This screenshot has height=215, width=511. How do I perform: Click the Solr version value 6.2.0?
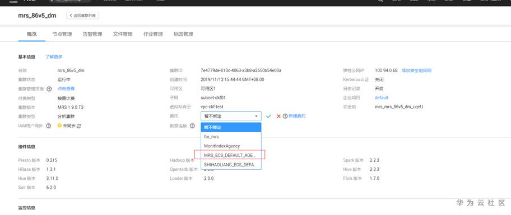[x=51, y=188]
